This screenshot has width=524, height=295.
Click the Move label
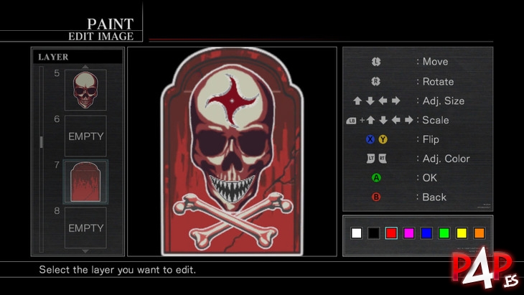[x=435, y=62]
